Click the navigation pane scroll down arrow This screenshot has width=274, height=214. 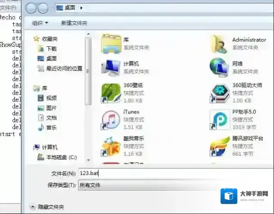pyautogui.click(x=88, y=160)
